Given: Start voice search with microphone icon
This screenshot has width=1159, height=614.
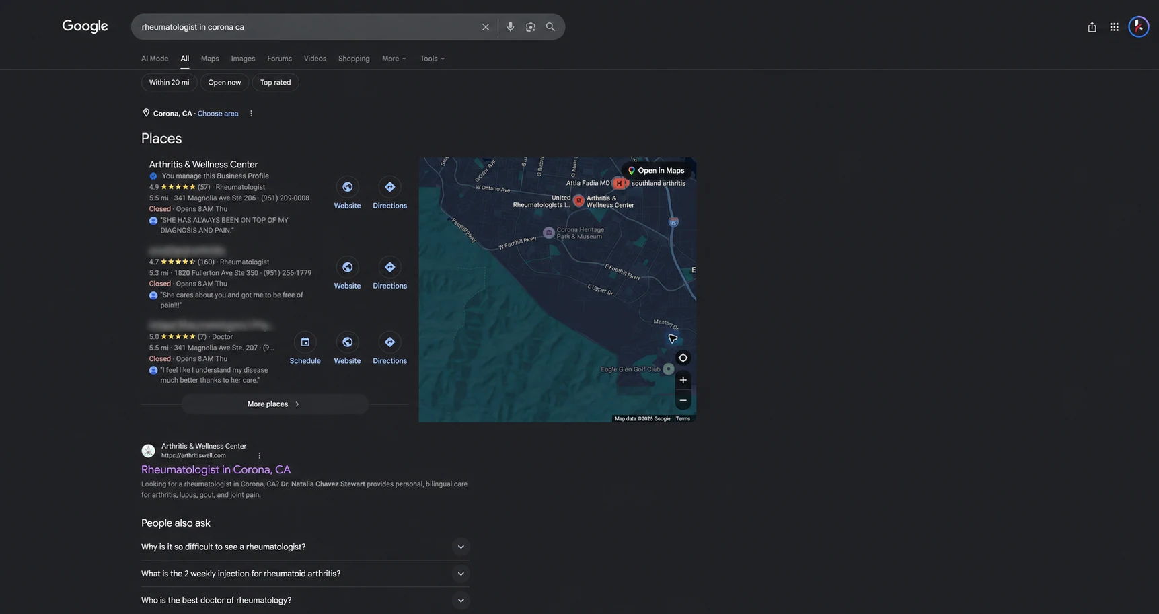Looking at the screenshot, I should click(x=510, y=27).
